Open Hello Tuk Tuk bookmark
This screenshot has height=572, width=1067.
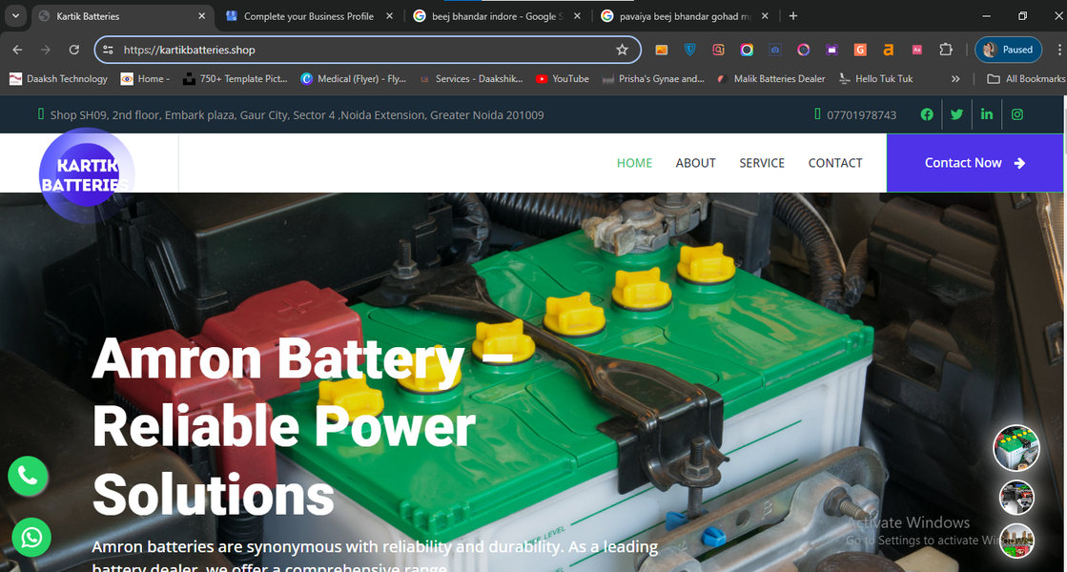coord(875,79)
